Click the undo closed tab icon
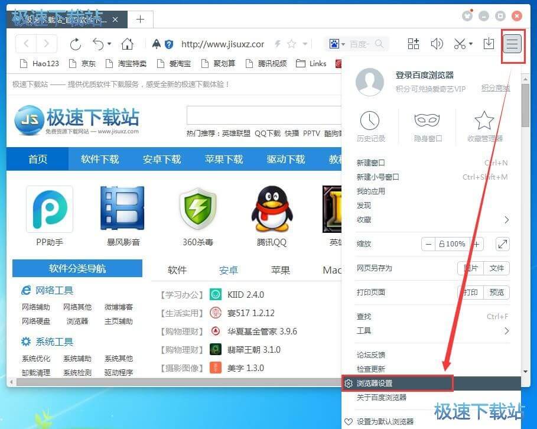Image resolution: width=537 pixels, height=429 pixels. pyautogui.click(x=98, y=44)
